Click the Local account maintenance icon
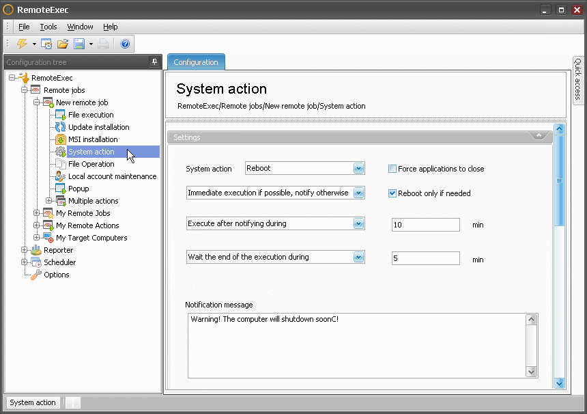Viewport: 587px width, 414px height. (x=60, y=176)
